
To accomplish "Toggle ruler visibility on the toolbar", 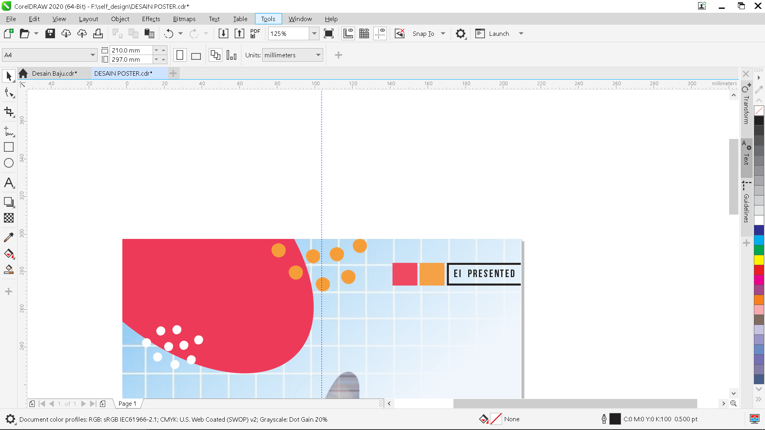I will point(348,33).
